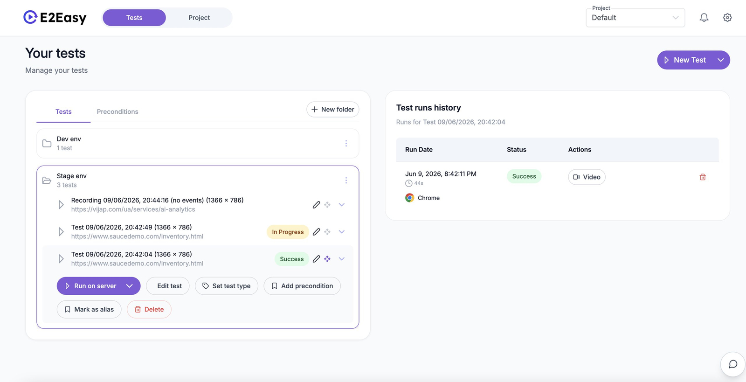This screenshot has height=382, width=746.
Task: Click the Status column header
Action: [x=517, y=150]
